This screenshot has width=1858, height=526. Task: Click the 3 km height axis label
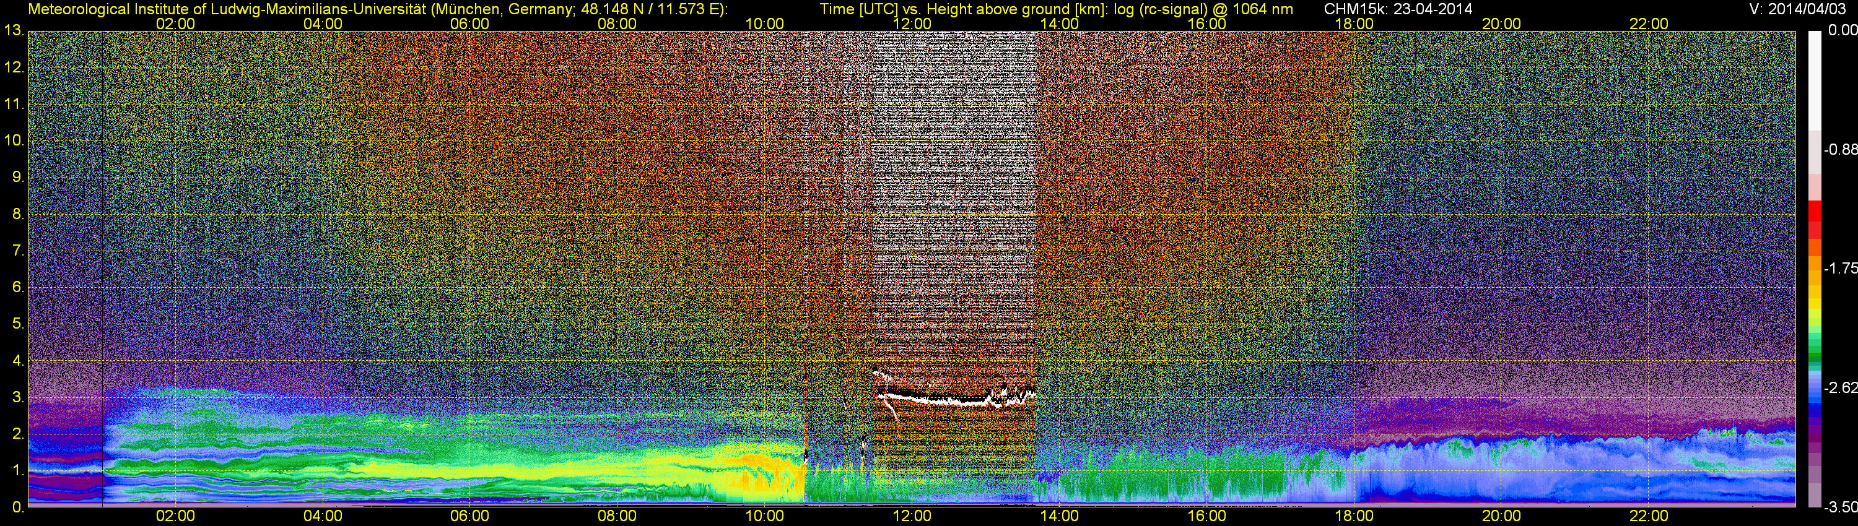(18, 398)
